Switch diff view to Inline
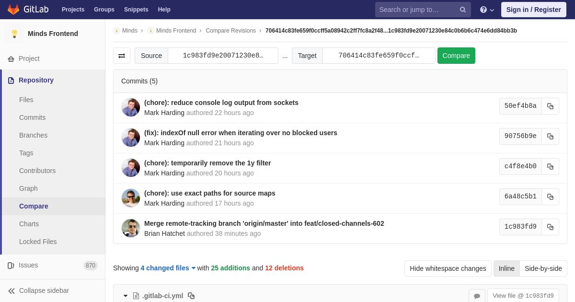The height and width of the screenshot is (302, 575). (506, 268)
